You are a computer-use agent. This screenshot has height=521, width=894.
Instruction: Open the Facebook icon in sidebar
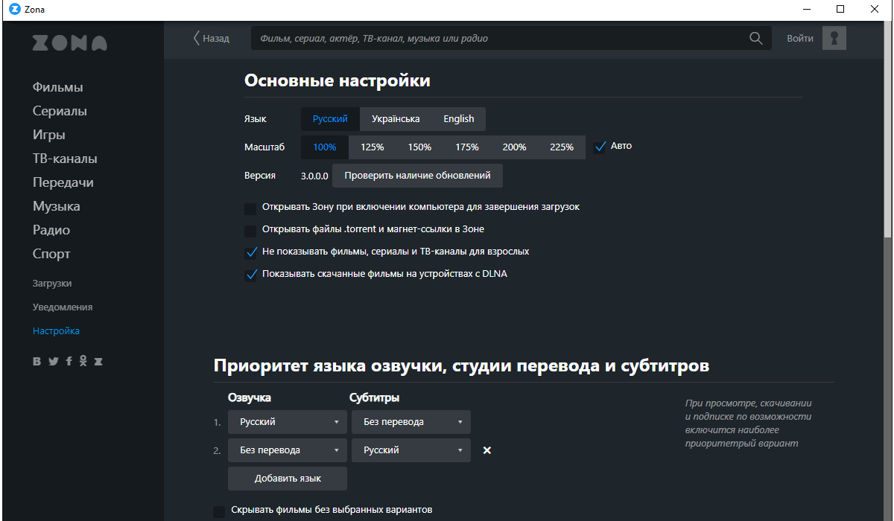tap(69, 362)
